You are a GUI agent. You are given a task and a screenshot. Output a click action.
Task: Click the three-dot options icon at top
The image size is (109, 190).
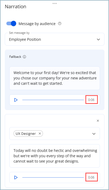pyautogui.click(x=55, y=3)
